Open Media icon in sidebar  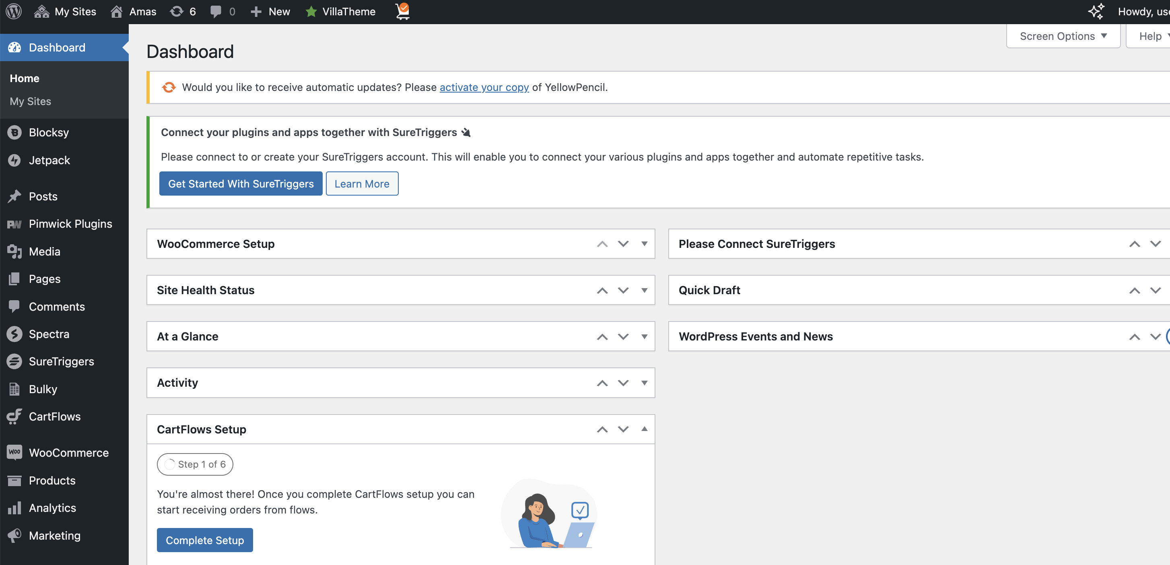tap(14, 251)
